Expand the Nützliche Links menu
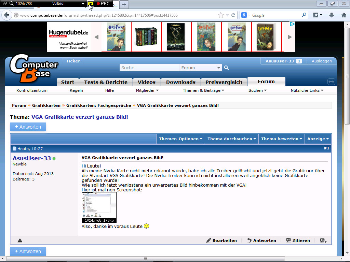The image size is (350, 262). coord(307,90)
